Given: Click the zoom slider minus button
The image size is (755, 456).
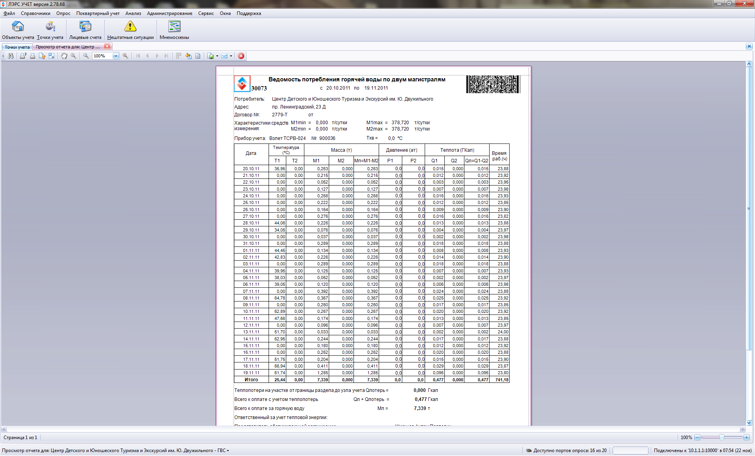Looking at the screenshot, I should [697, 437].
